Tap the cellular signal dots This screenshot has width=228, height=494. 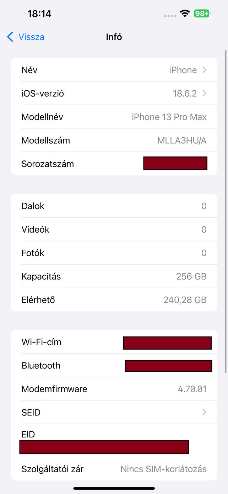click(170, 16)
